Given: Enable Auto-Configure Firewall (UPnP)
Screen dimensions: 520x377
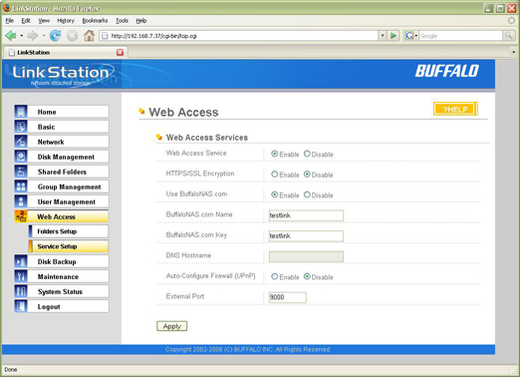Looking at the screenshot, I should (x=274, y=276).
